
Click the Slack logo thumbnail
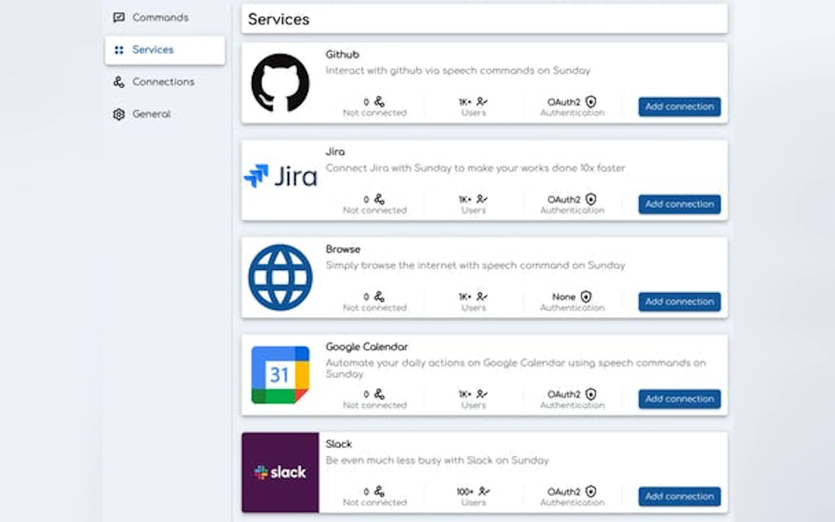(280, 472)
